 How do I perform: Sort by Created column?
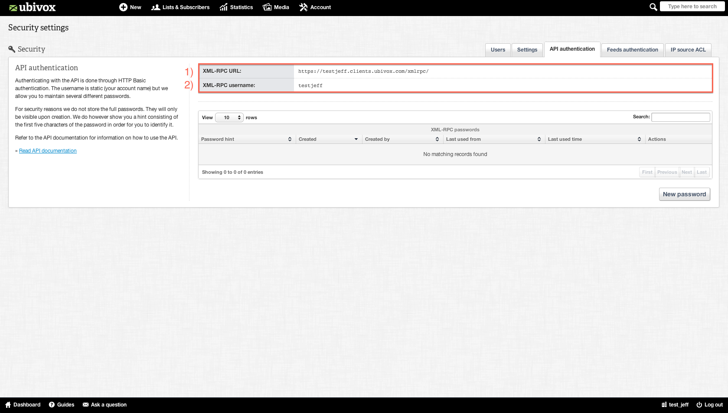329,139
